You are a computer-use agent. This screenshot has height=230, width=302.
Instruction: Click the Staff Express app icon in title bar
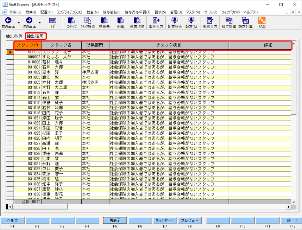point(5,5)
